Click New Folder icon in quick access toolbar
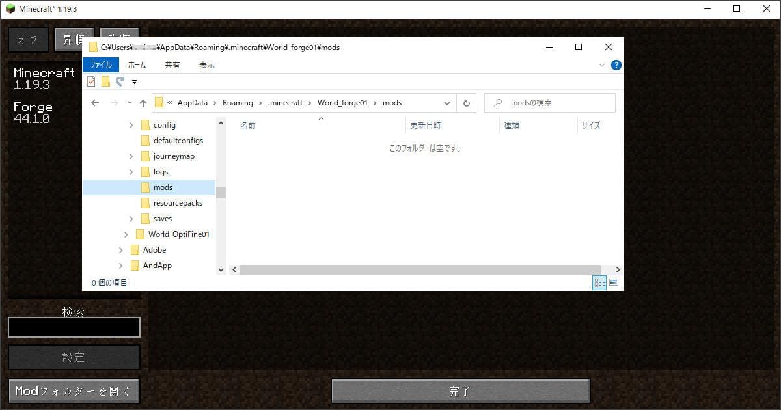This screenshot has width=781, height=410. coord(105,81)
